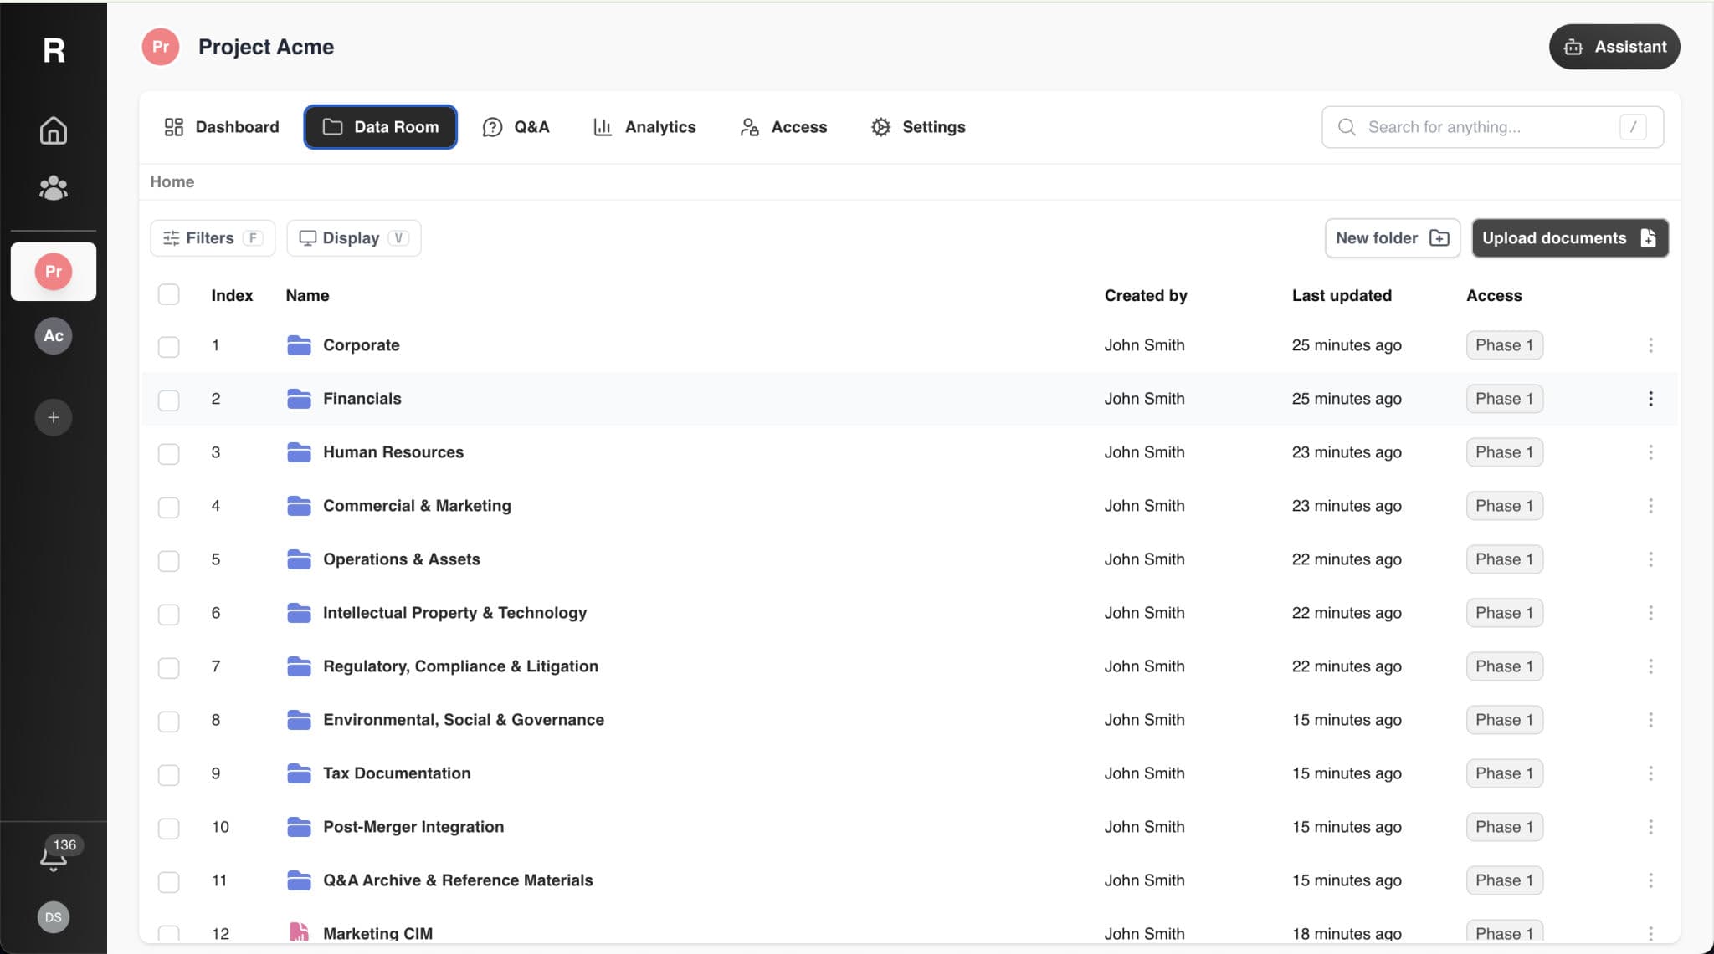
Task: Open the Corporate folder icon
Action: tap(299, 345)
